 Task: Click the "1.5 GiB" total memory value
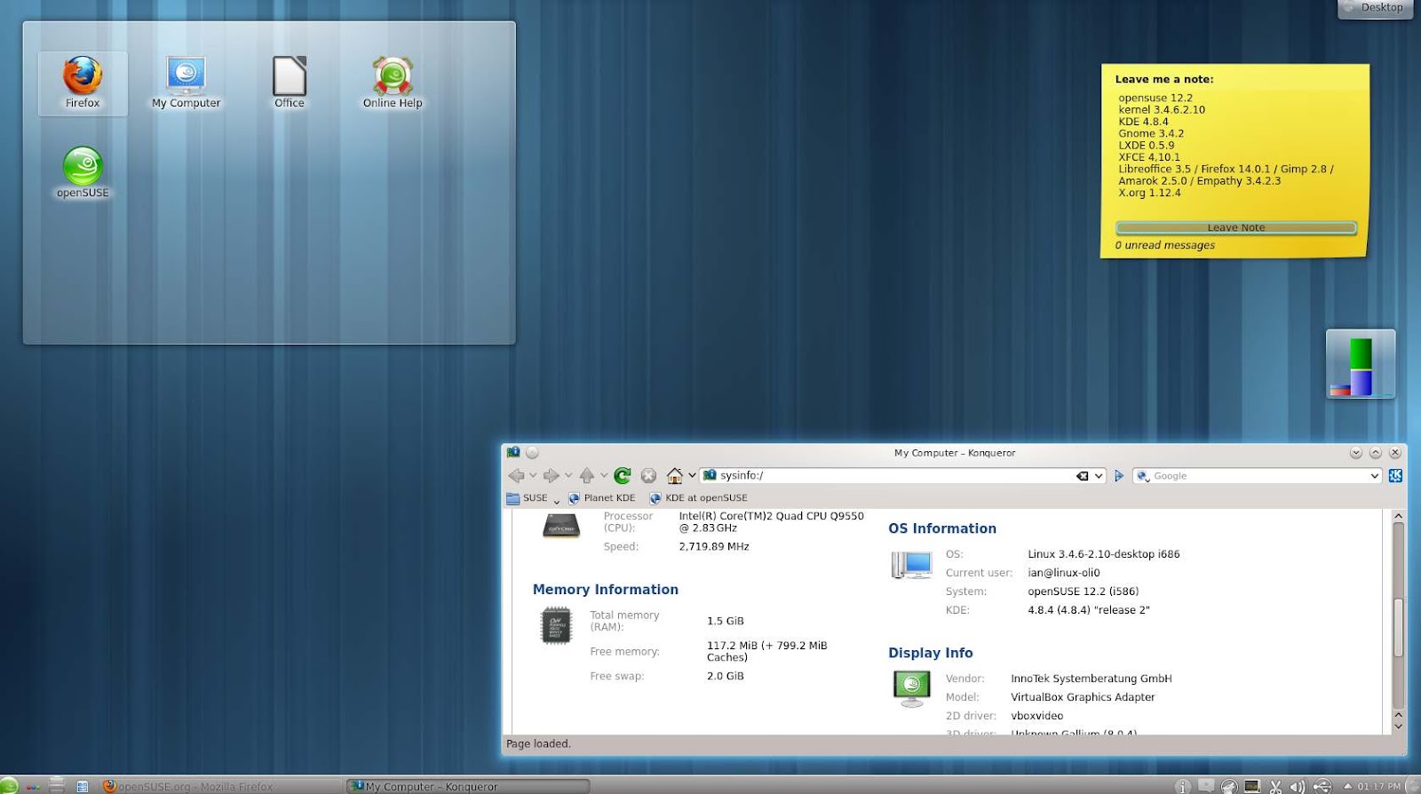(726, 622)
